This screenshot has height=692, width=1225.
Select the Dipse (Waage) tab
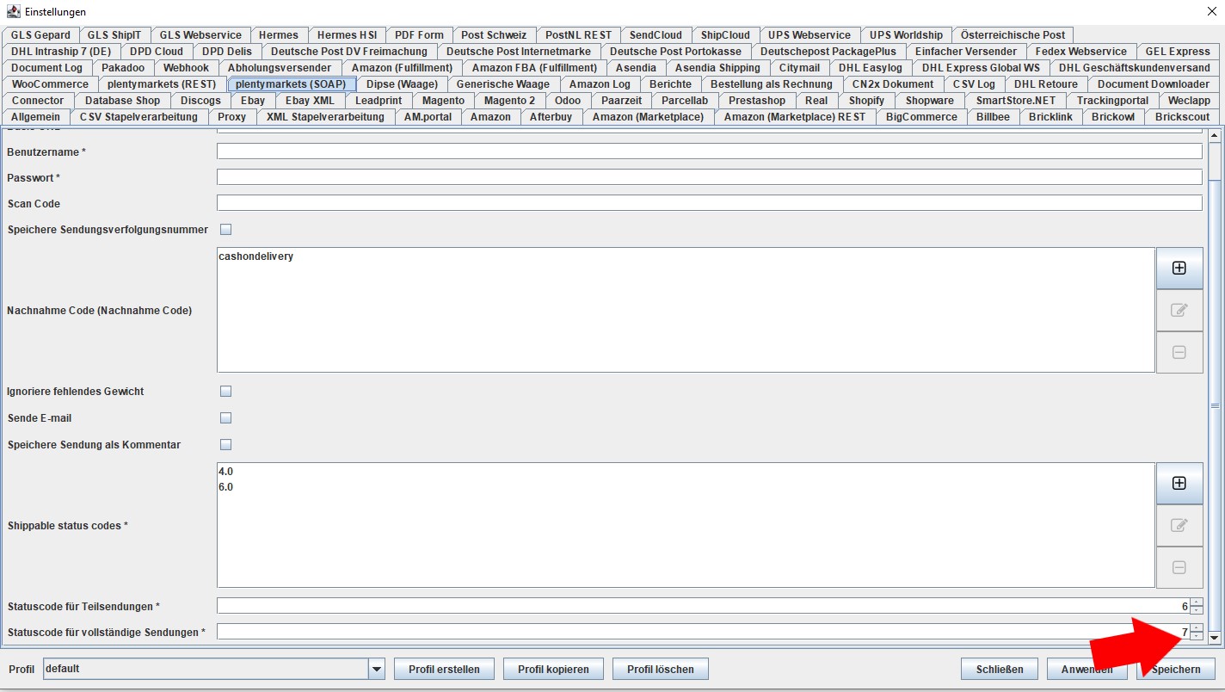tap(402, 84)
